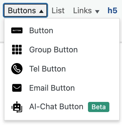Click the Email Button envelope icon
Image resolution: width=122 pixels, height=125 pixels.
(17, 88)
